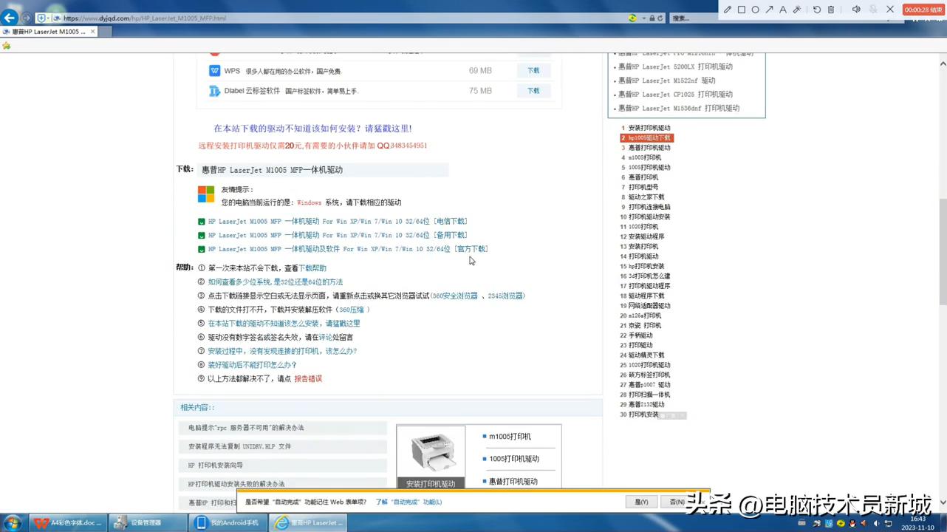Viewport: 947px width, 532px height.
Task: Click the page vertical scrollbar thumb
Action: (943, 251)
